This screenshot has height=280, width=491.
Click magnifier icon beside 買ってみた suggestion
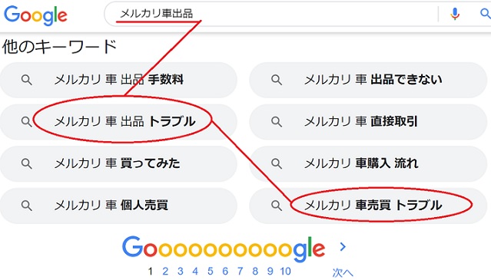click(27, 163)
